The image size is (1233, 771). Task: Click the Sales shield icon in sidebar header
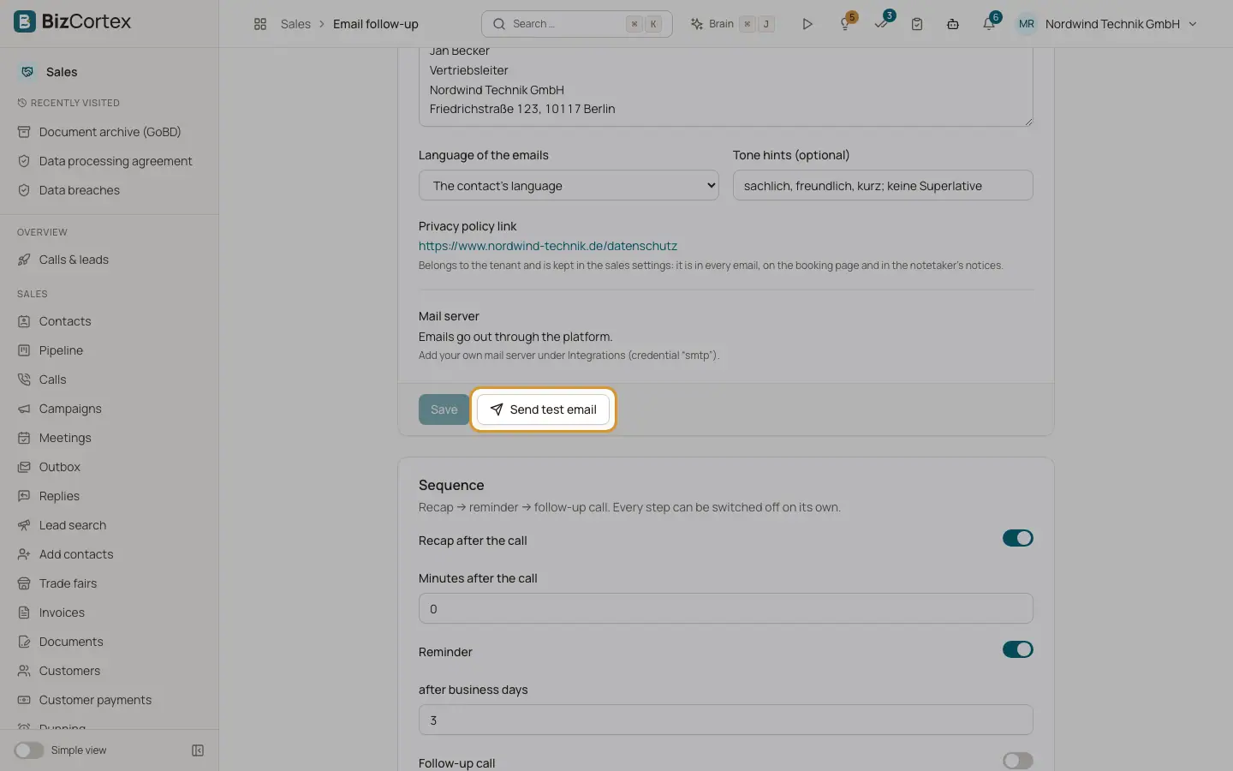pos(27,72)
